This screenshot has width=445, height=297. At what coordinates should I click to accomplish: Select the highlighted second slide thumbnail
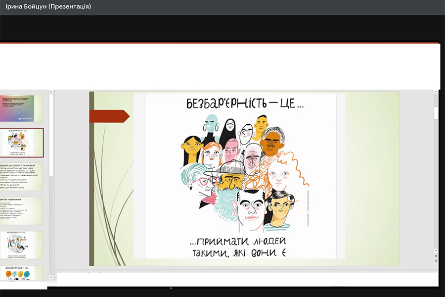click(x=21, y=142)
